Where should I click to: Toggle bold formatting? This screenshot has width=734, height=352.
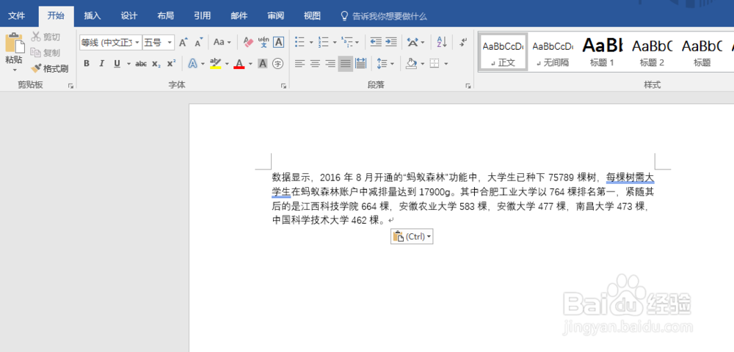87,64
